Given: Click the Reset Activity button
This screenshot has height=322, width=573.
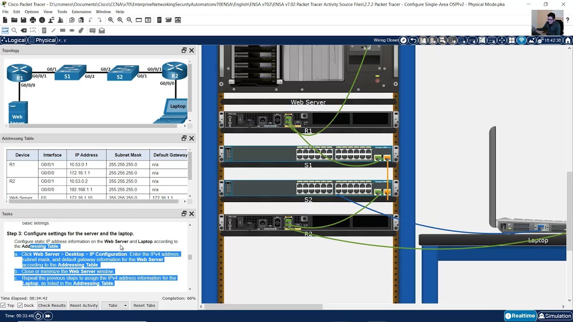Looking at the screenshot, I should click(84, 305).
